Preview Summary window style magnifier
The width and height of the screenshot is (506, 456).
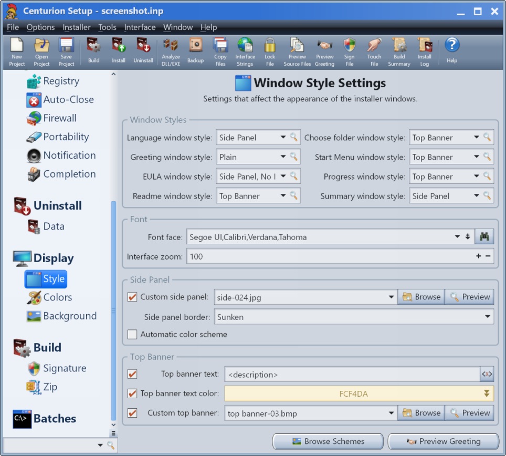coord(487,195)
